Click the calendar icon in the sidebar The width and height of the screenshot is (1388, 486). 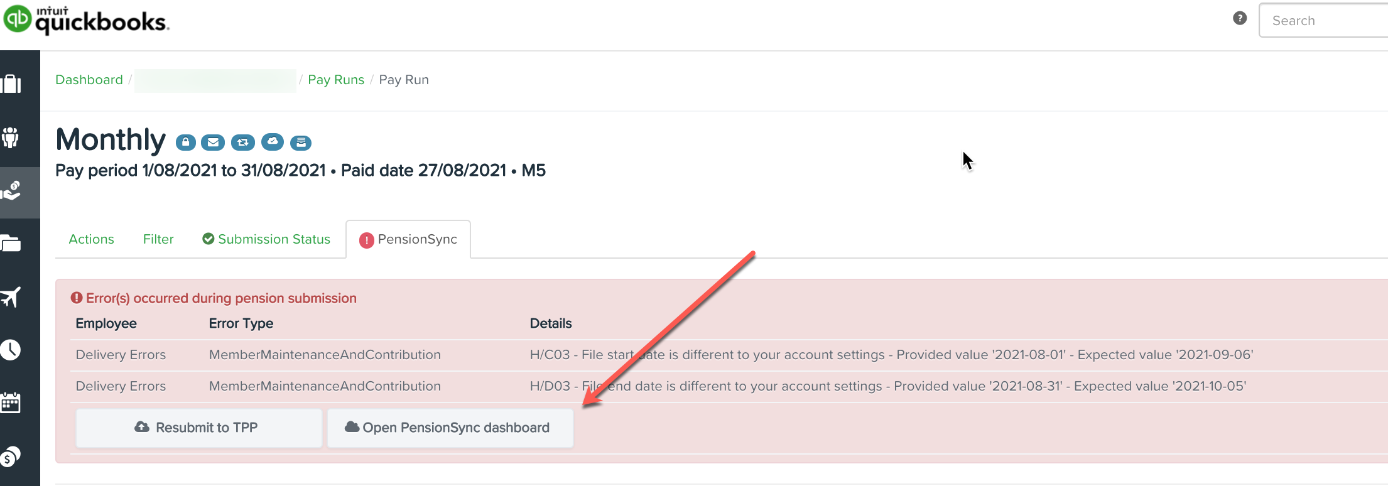(11, 402)
